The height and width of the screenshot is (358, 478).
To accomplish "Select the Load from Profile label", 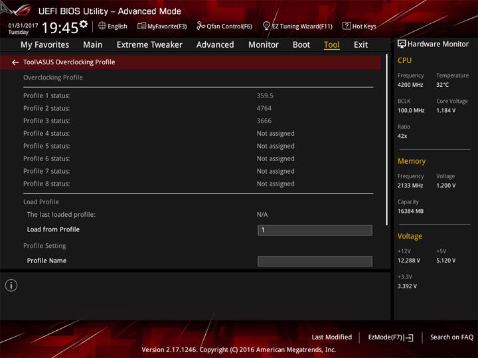I will pyautogui.click(x=53, y=229).
